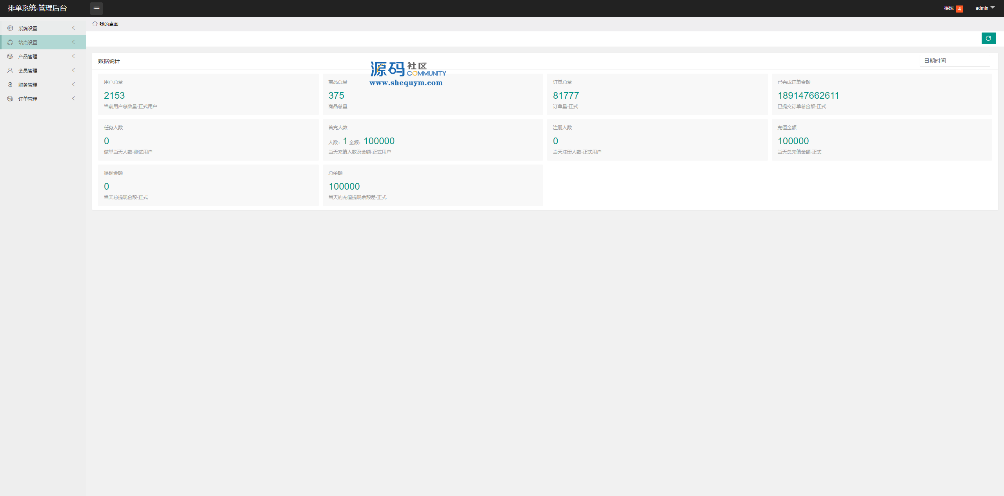Click the 排单系统-管理后台 title

pyautogui.click(x=37, y=8)
